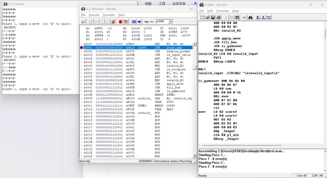Open the File menu in LC3 Simulator
Screen dimensions: 327x178
coord(83,15)
